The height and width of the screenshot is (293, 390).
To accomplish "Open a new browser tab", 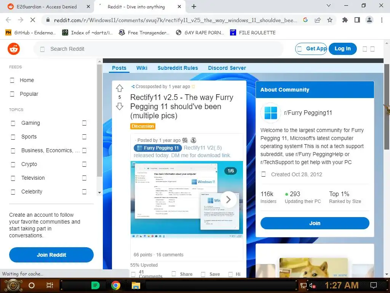I will tap(194, 7).
